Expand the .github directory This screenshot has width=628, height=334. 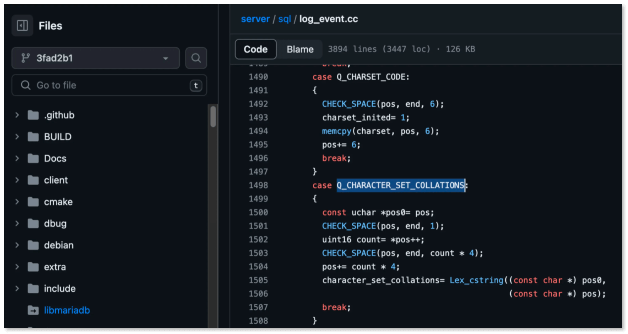(17, 115)
